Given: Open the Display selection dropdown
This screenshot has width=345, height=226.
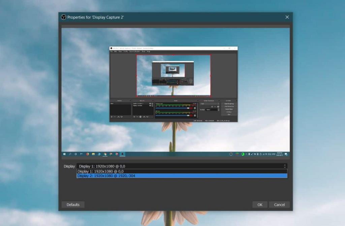Looking at the screenshot, I should click(x=285, y=166).
